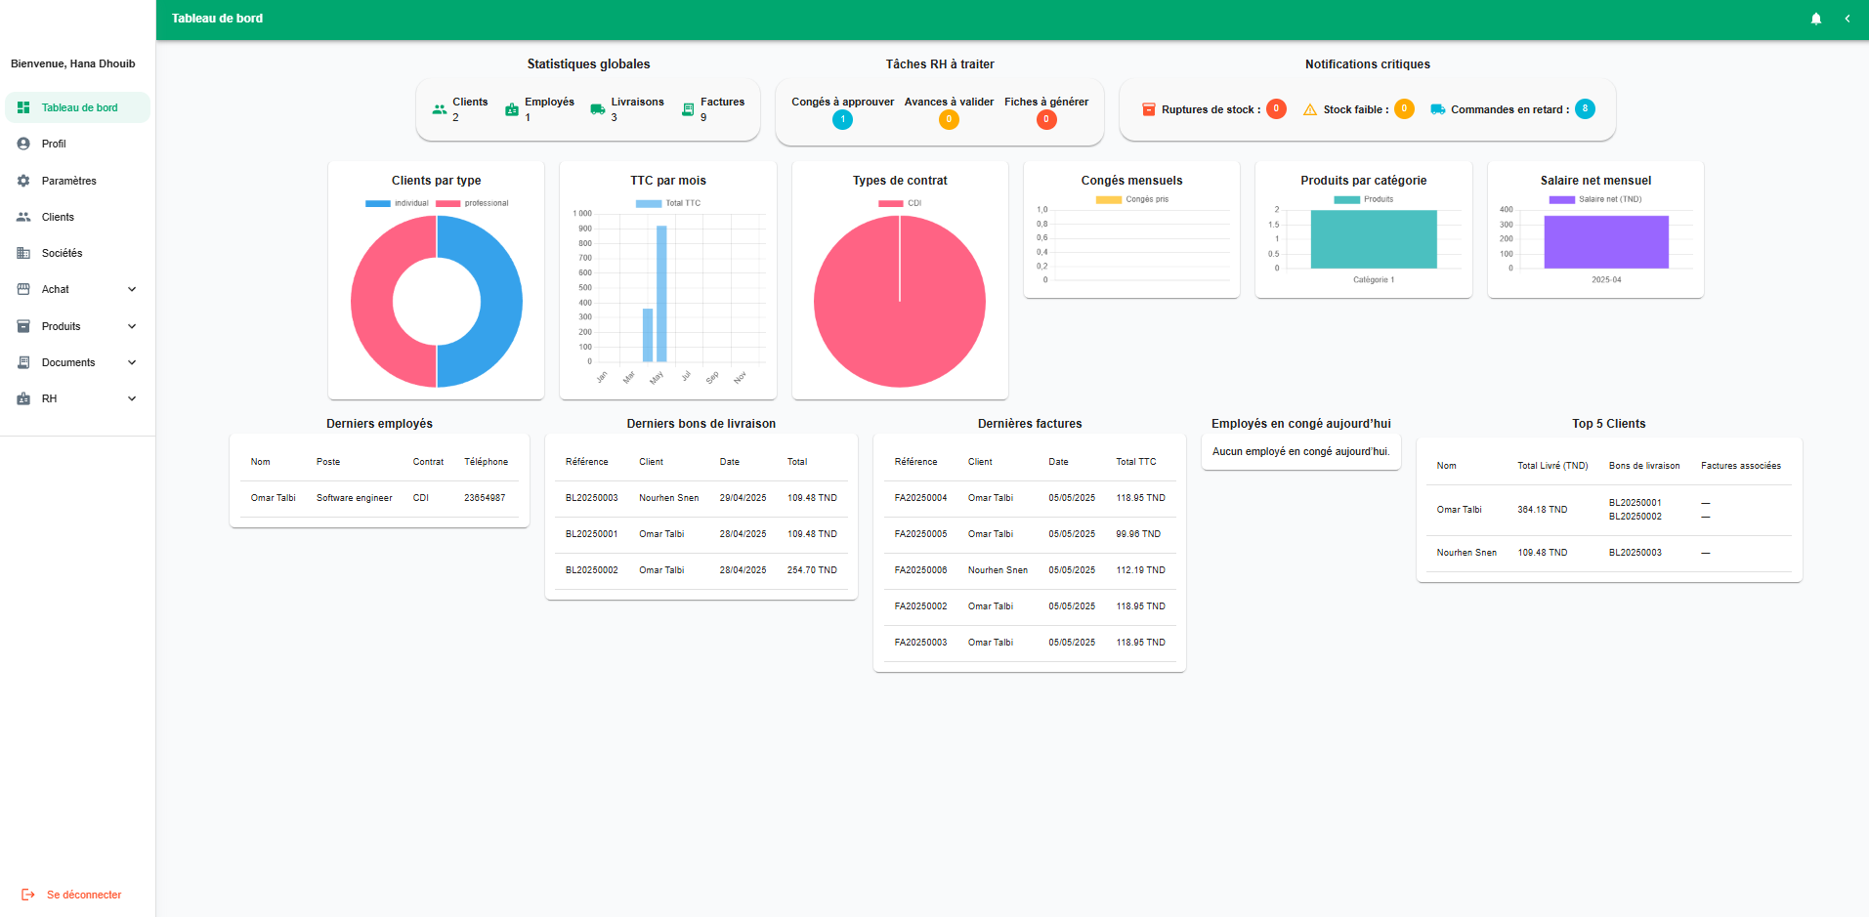Image resolution: width=1869 pixels, height=917 pixels.
Task: Click the Factures receipt icon in statistics
Action: tap(688, 109)
